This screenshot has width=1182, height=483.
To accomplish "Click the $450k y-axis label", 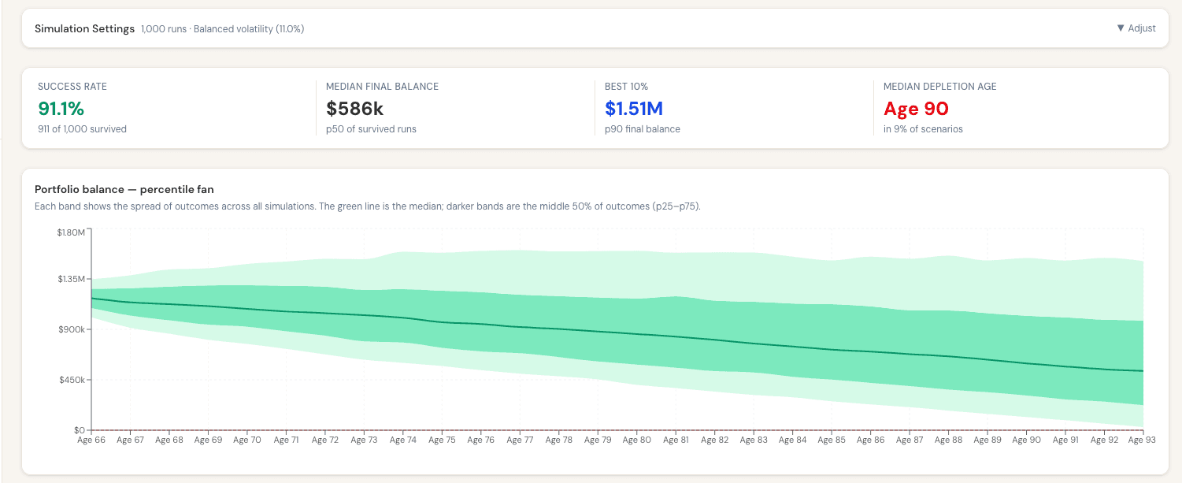I will pos(72,380).
